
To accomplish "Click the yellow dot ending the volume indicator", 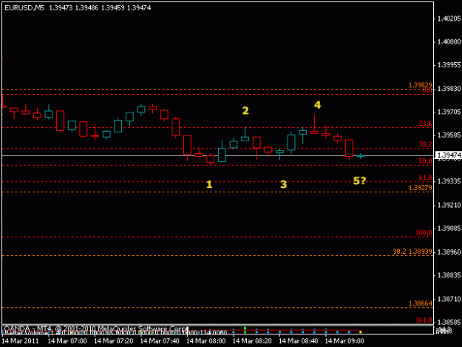I will (x=360, y=332).
